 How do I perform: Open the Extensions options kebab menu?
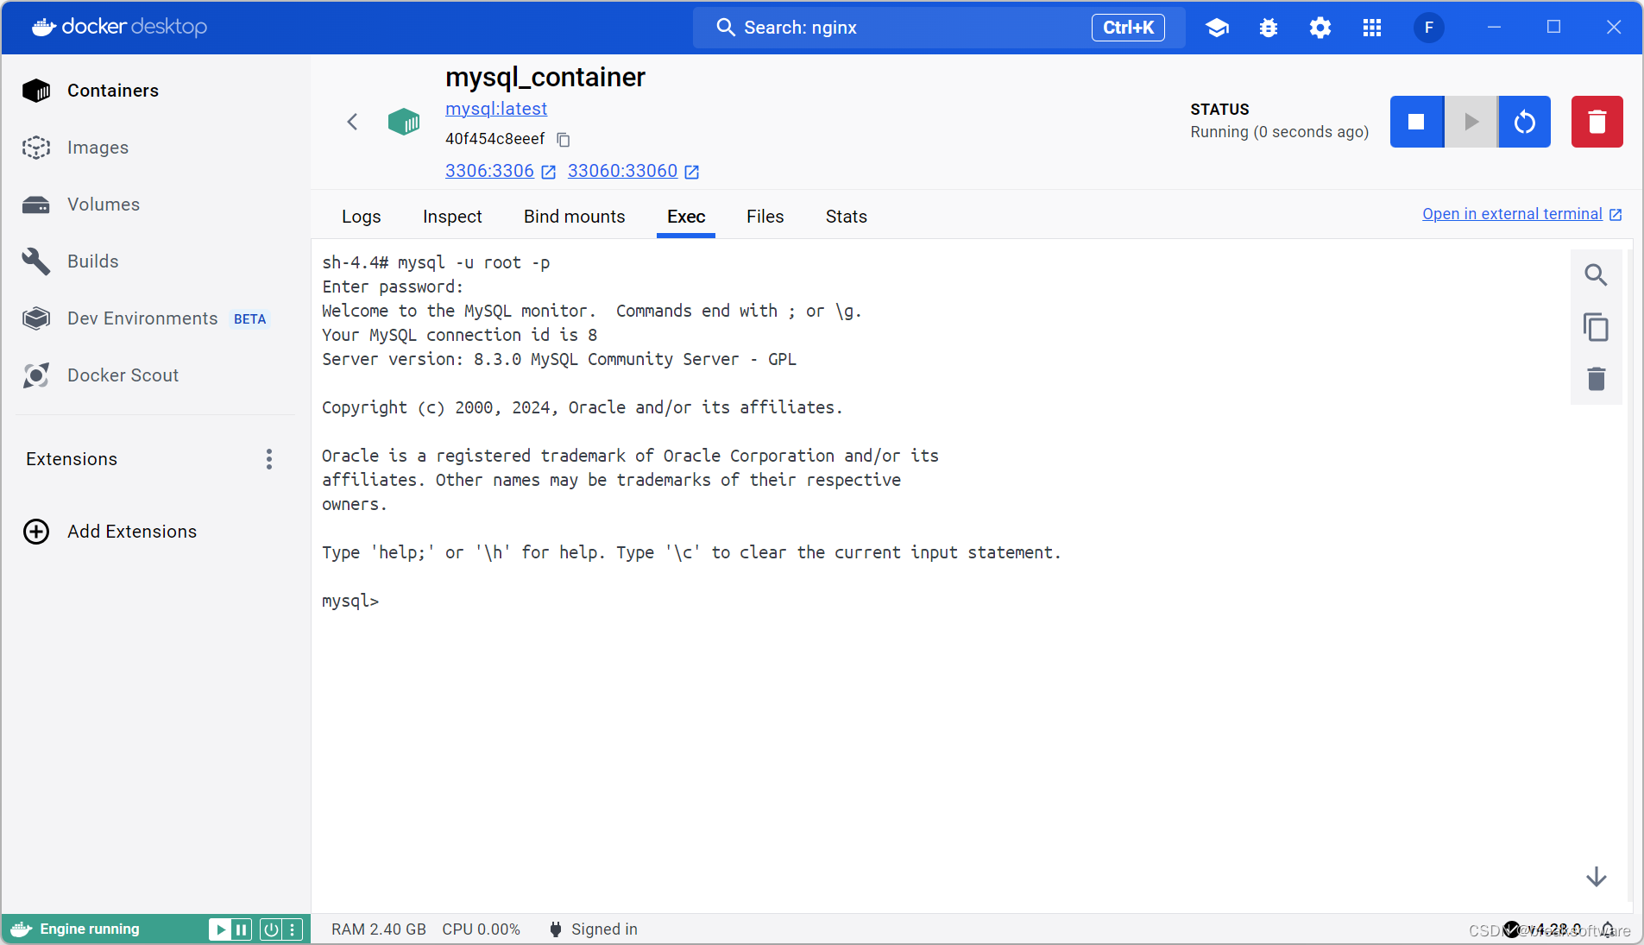(x=269, y=459)
